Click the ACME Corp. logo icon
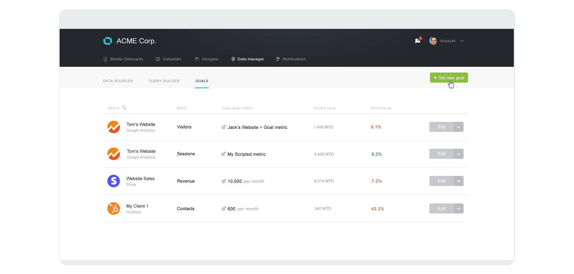This screenshot has width=574, height=274. pos(108,41)
